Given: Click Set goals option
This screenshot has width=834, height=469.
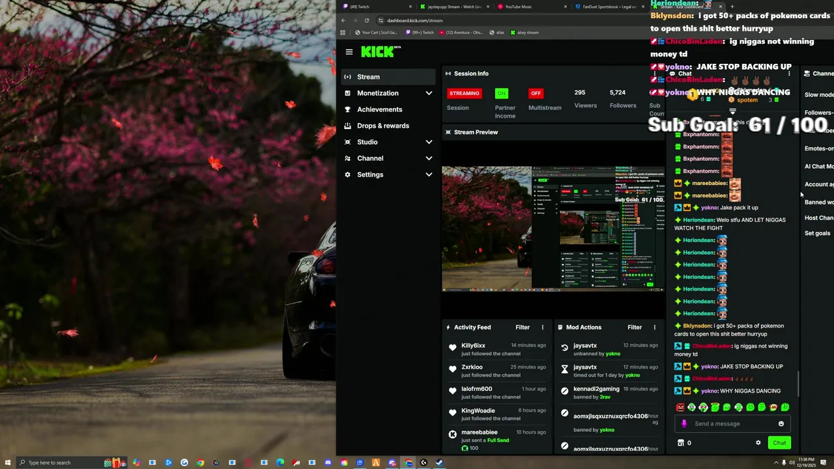Looking at the screenshot, I should coord(817,233).
